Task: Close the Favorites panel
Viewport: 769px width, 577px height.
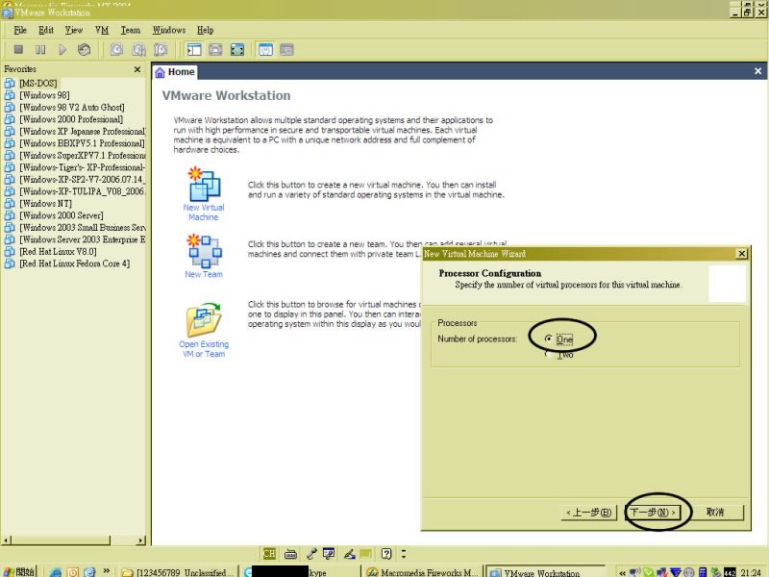Action: tap(137, 69)
